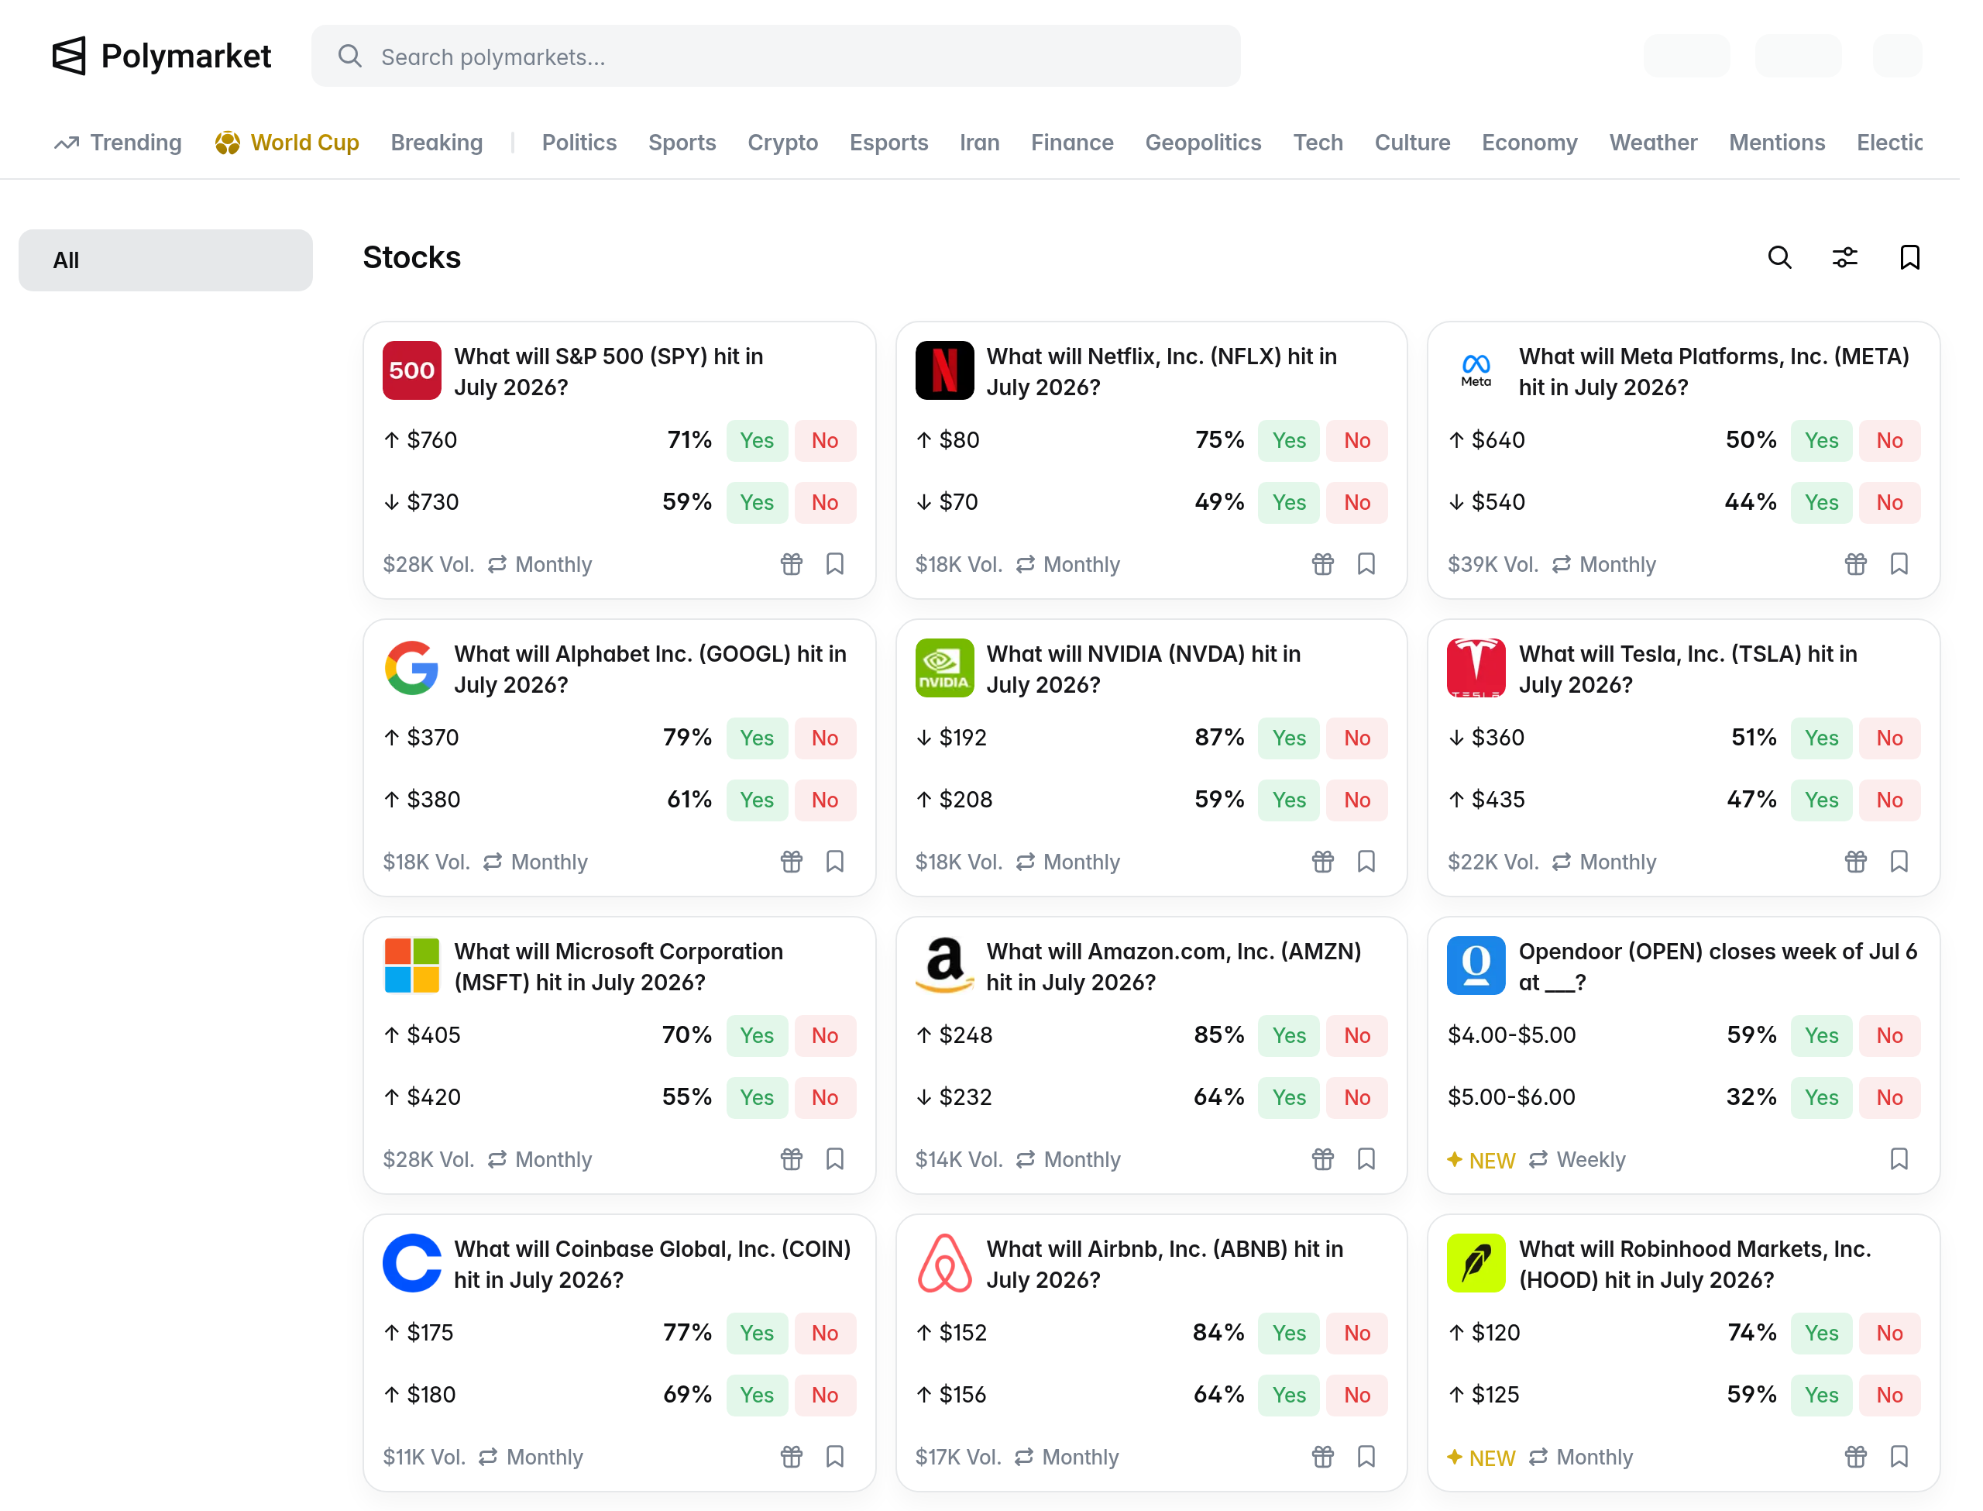The height and width of the screenshot is (1511, 1983).
Task: Open the S&P 500 logo thumbnail
Action: (411, 370)
